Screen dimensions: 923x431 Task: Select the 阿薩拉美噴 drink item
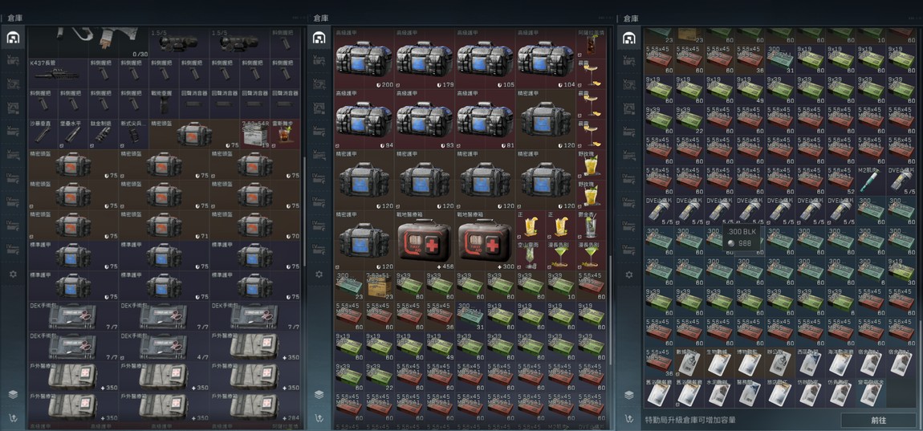pyautogui.click(x=591, y=43)
